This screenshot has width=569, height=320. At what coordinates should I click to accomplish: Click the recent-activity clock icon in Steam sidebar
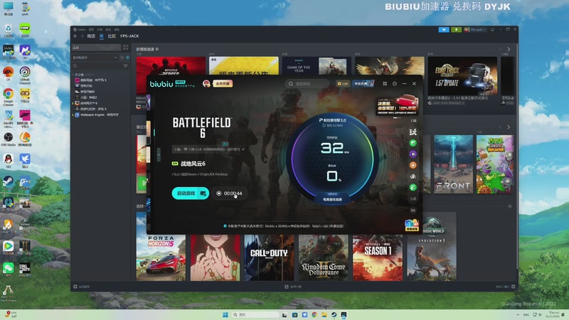click(x=122, y=58)
